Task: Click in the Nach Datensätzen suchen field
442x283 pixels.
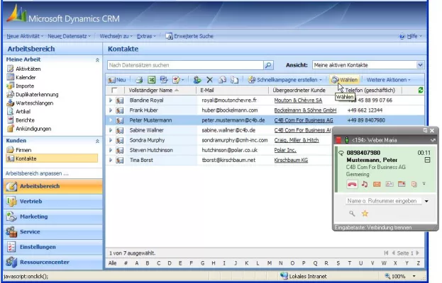Action: click(x=185, y=65)
